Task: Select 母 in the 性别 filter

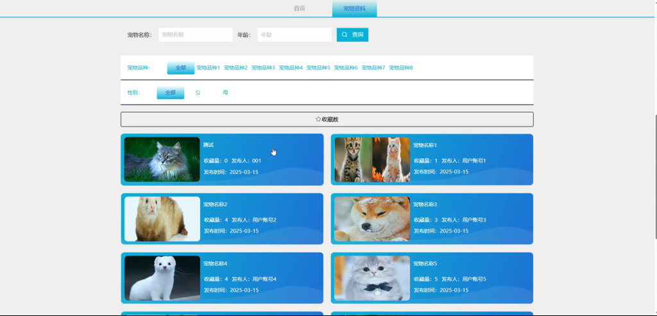Action: 225,92
